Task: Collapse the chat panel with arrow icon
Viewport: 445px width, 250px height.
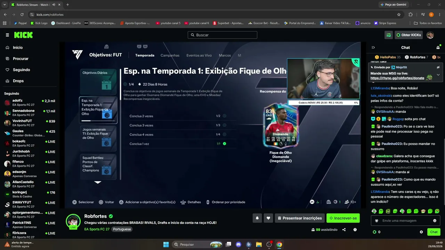Action: click(373, 48)
